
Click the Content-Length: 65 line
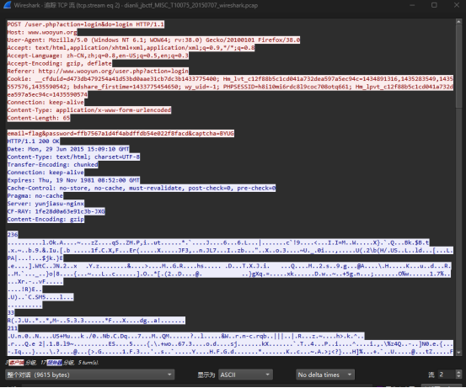(39, 118)
